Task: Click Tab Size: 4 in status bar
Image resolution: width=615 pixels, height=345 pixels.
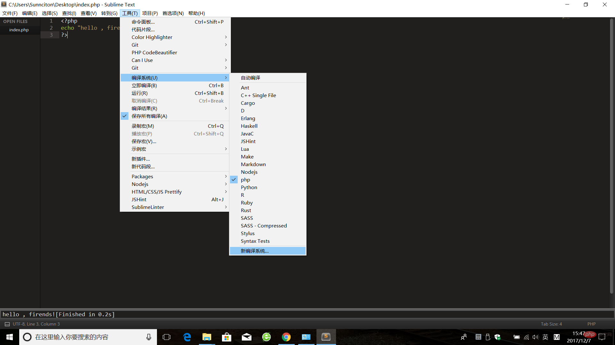Action: pyautogui.click(x=551, y=324)
